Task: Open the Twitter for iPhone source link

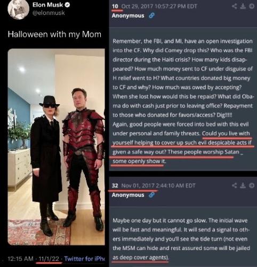Action: tap(85, 258)
